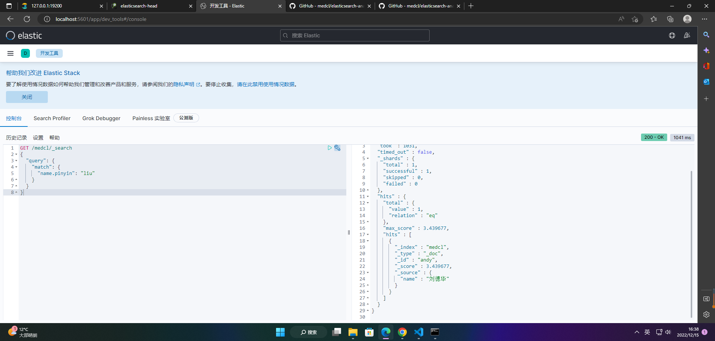Click the taskbar 搜索 search box
715x341 pixels.
click(x=309, y=332)
